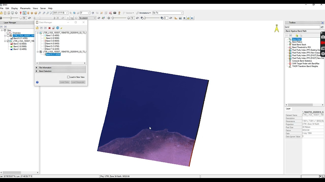
Task: Select the Cursor Value pin tool
Action: coord(21,13)
